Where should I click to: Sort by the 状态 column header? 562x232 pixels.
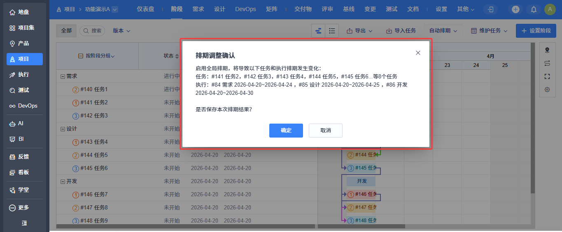click(171, 56)
